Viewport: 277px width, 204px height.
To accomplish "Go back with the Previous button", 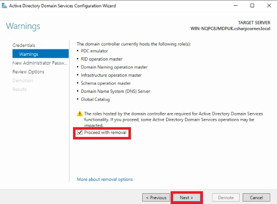I will tap(156, 198).
